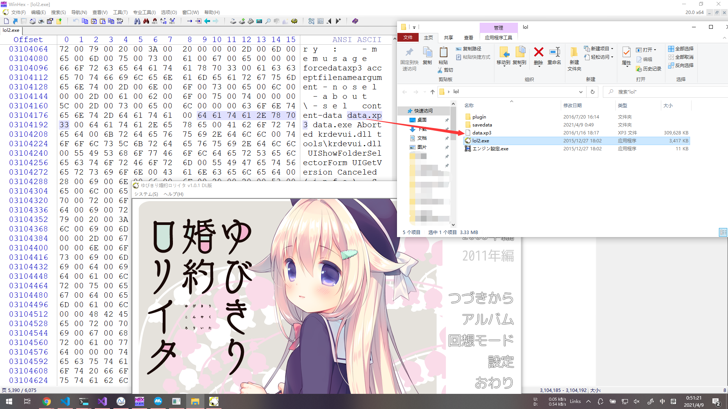
Task: Click the Open file arrow icon in WinHex
Action: coord(15,21)
